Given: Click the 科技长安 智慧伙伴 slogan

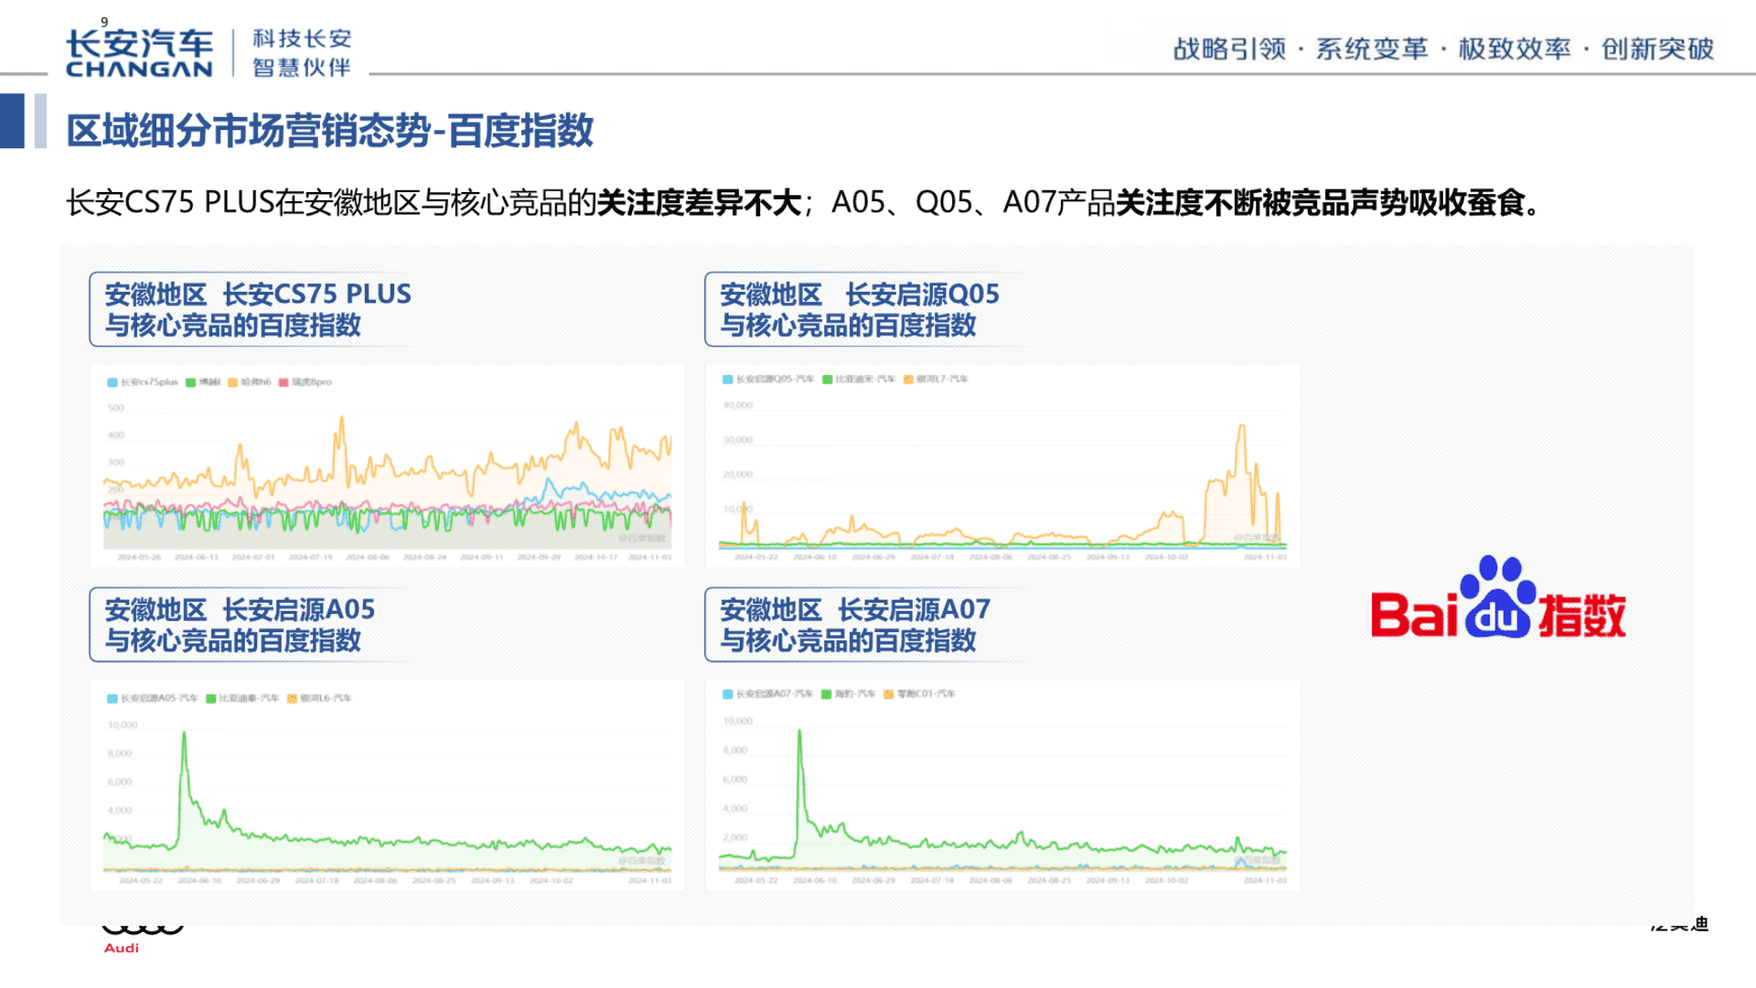Looking at the screenshot, I should coord(302,53).
